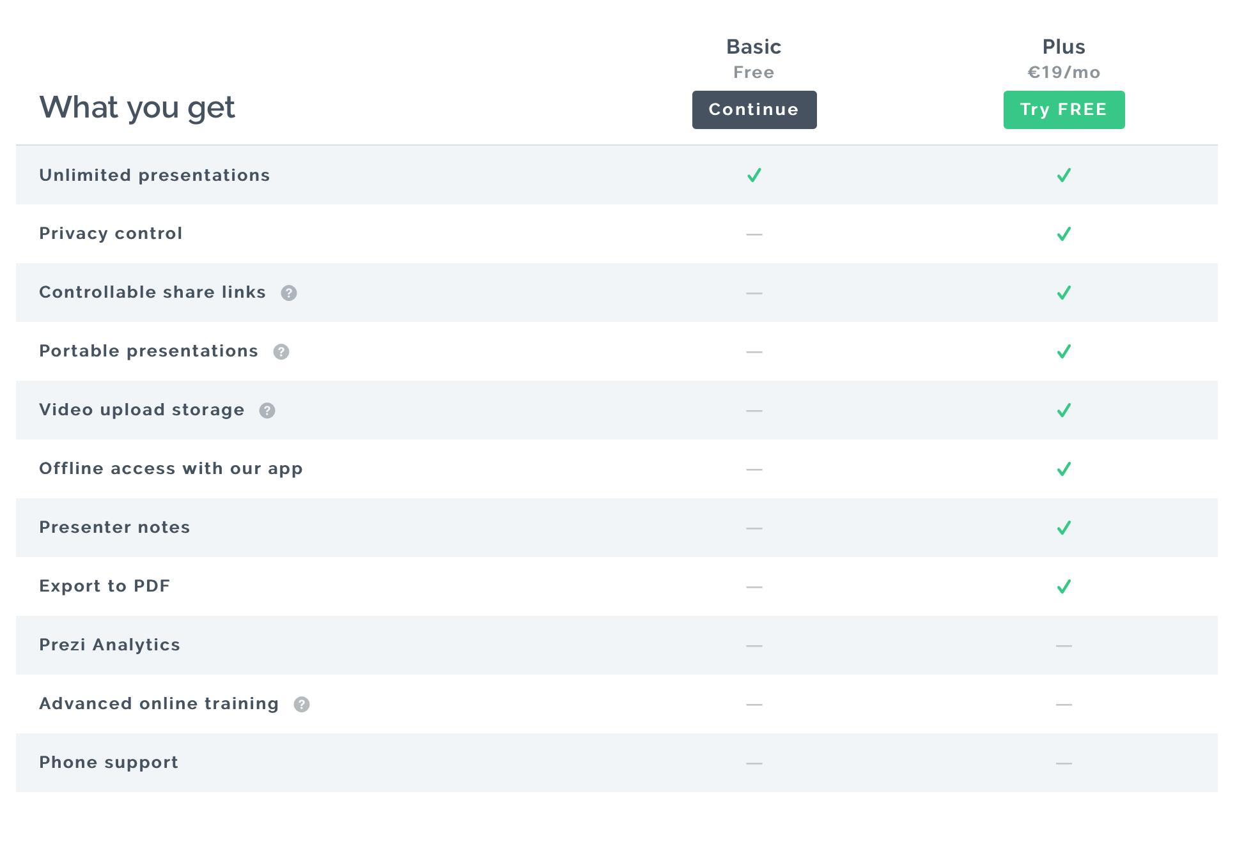Click help icon next to Portable presentations
This screenshot has height=842, width=1244.
pyautogui.click(x=281, y=352)
